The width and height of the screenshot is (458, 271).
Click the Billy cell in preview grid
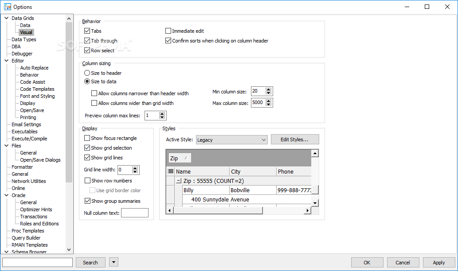(x=206, y=190)
